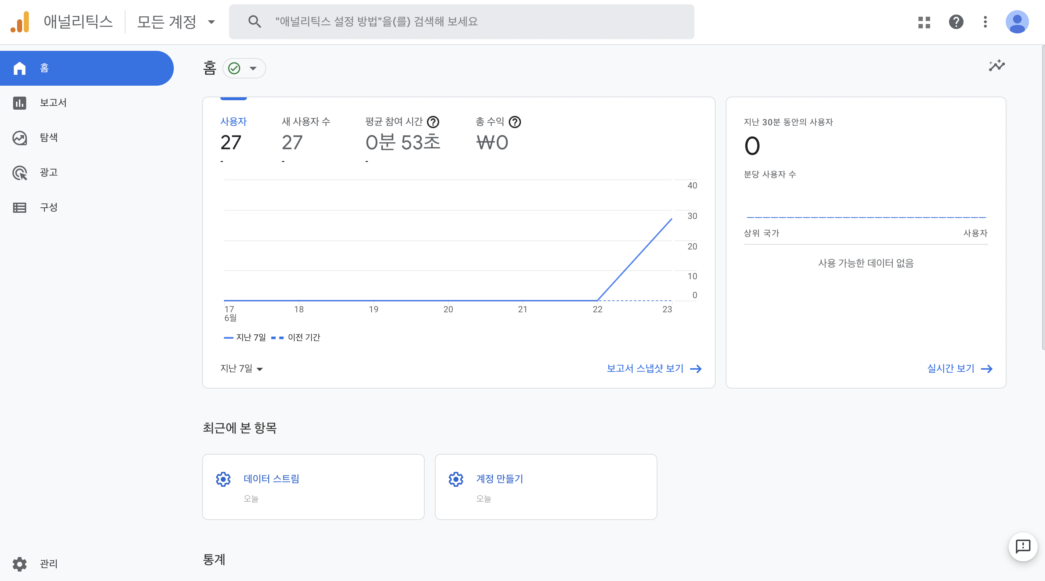Open the feedback chat icon
The width and height of the screenshot is (1045, 581).
point(1022,547)
